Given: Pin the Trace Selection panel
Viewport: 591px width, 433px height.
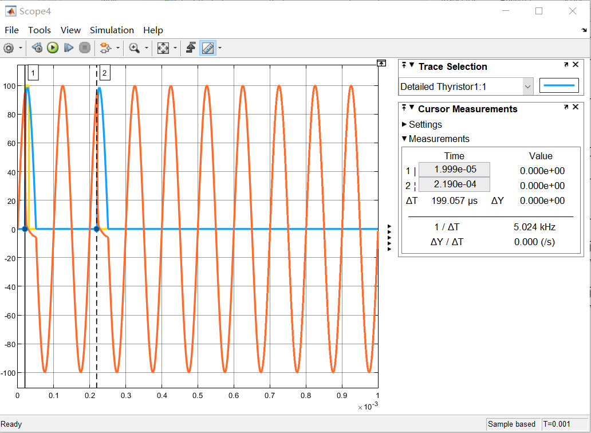Looking at the screenshot, I should point(403,66).
